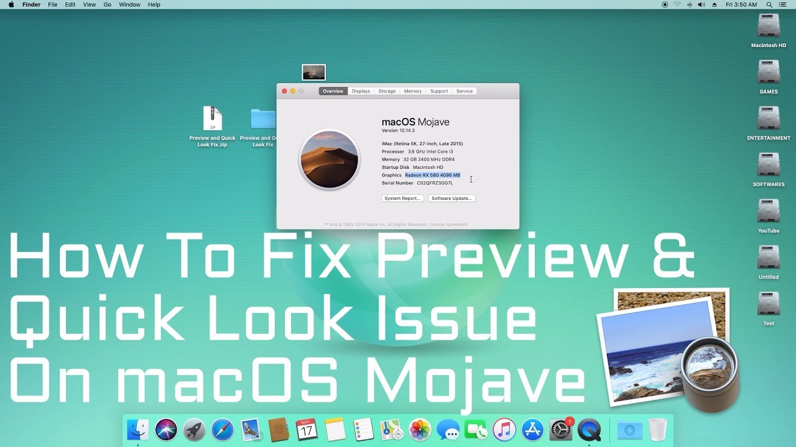Open View menu
This screenshot has height=447, width=796.
coord(90,4)
